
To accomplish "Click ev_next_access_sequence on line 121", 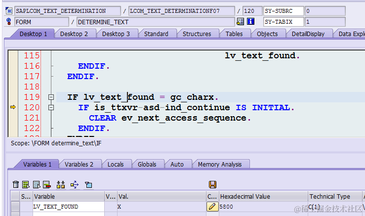I will 184,118.
